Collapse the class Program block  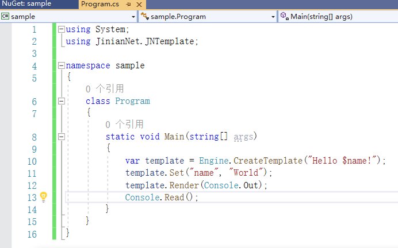click(x=61, y=101)
